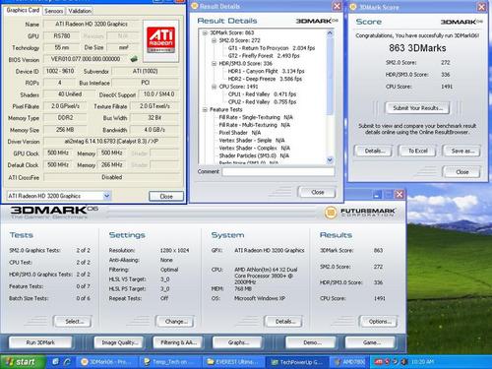The image size is (492, 369).
Task: Click the ATI tray icon in system tray
Action: pyautogui.click(x=378, y=362)
